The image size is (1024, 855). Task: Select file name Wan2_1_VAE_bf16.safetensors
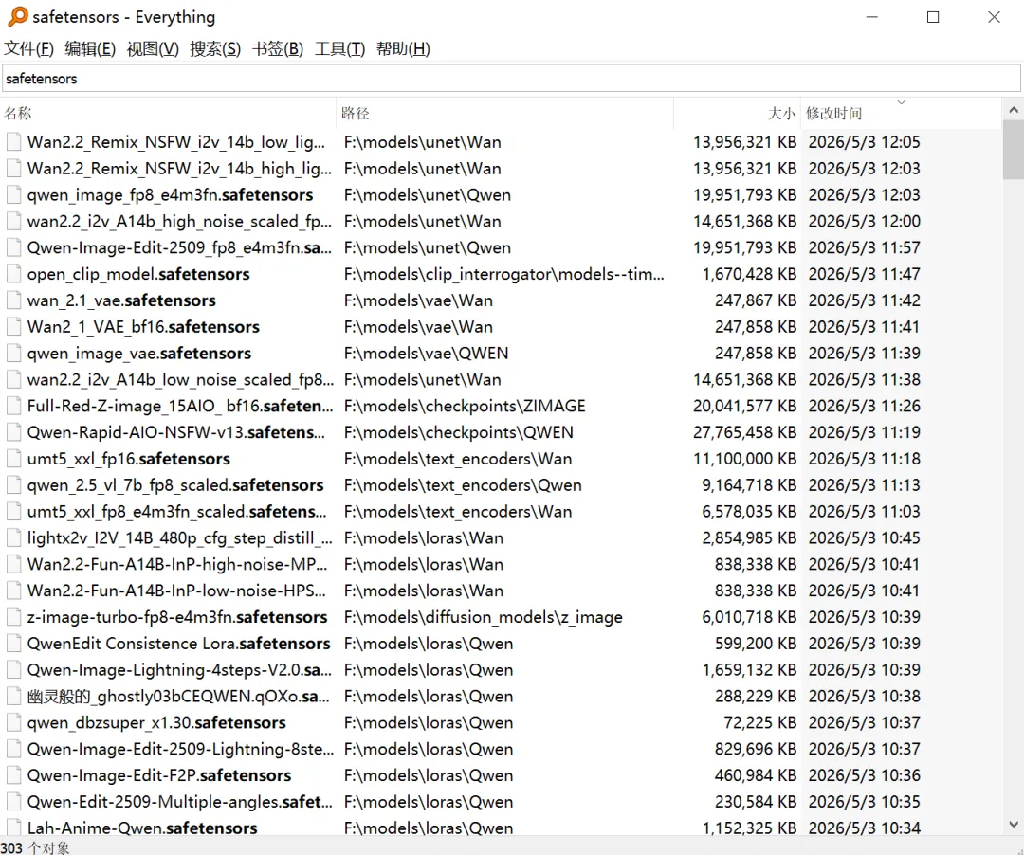143,327
